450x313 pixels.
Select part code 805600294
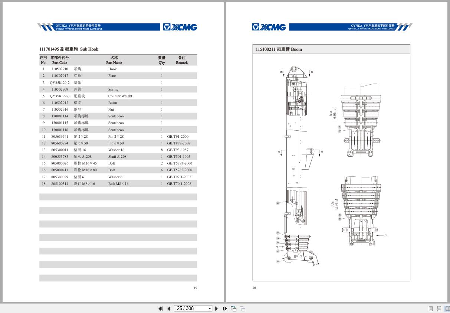click(60, 143)
